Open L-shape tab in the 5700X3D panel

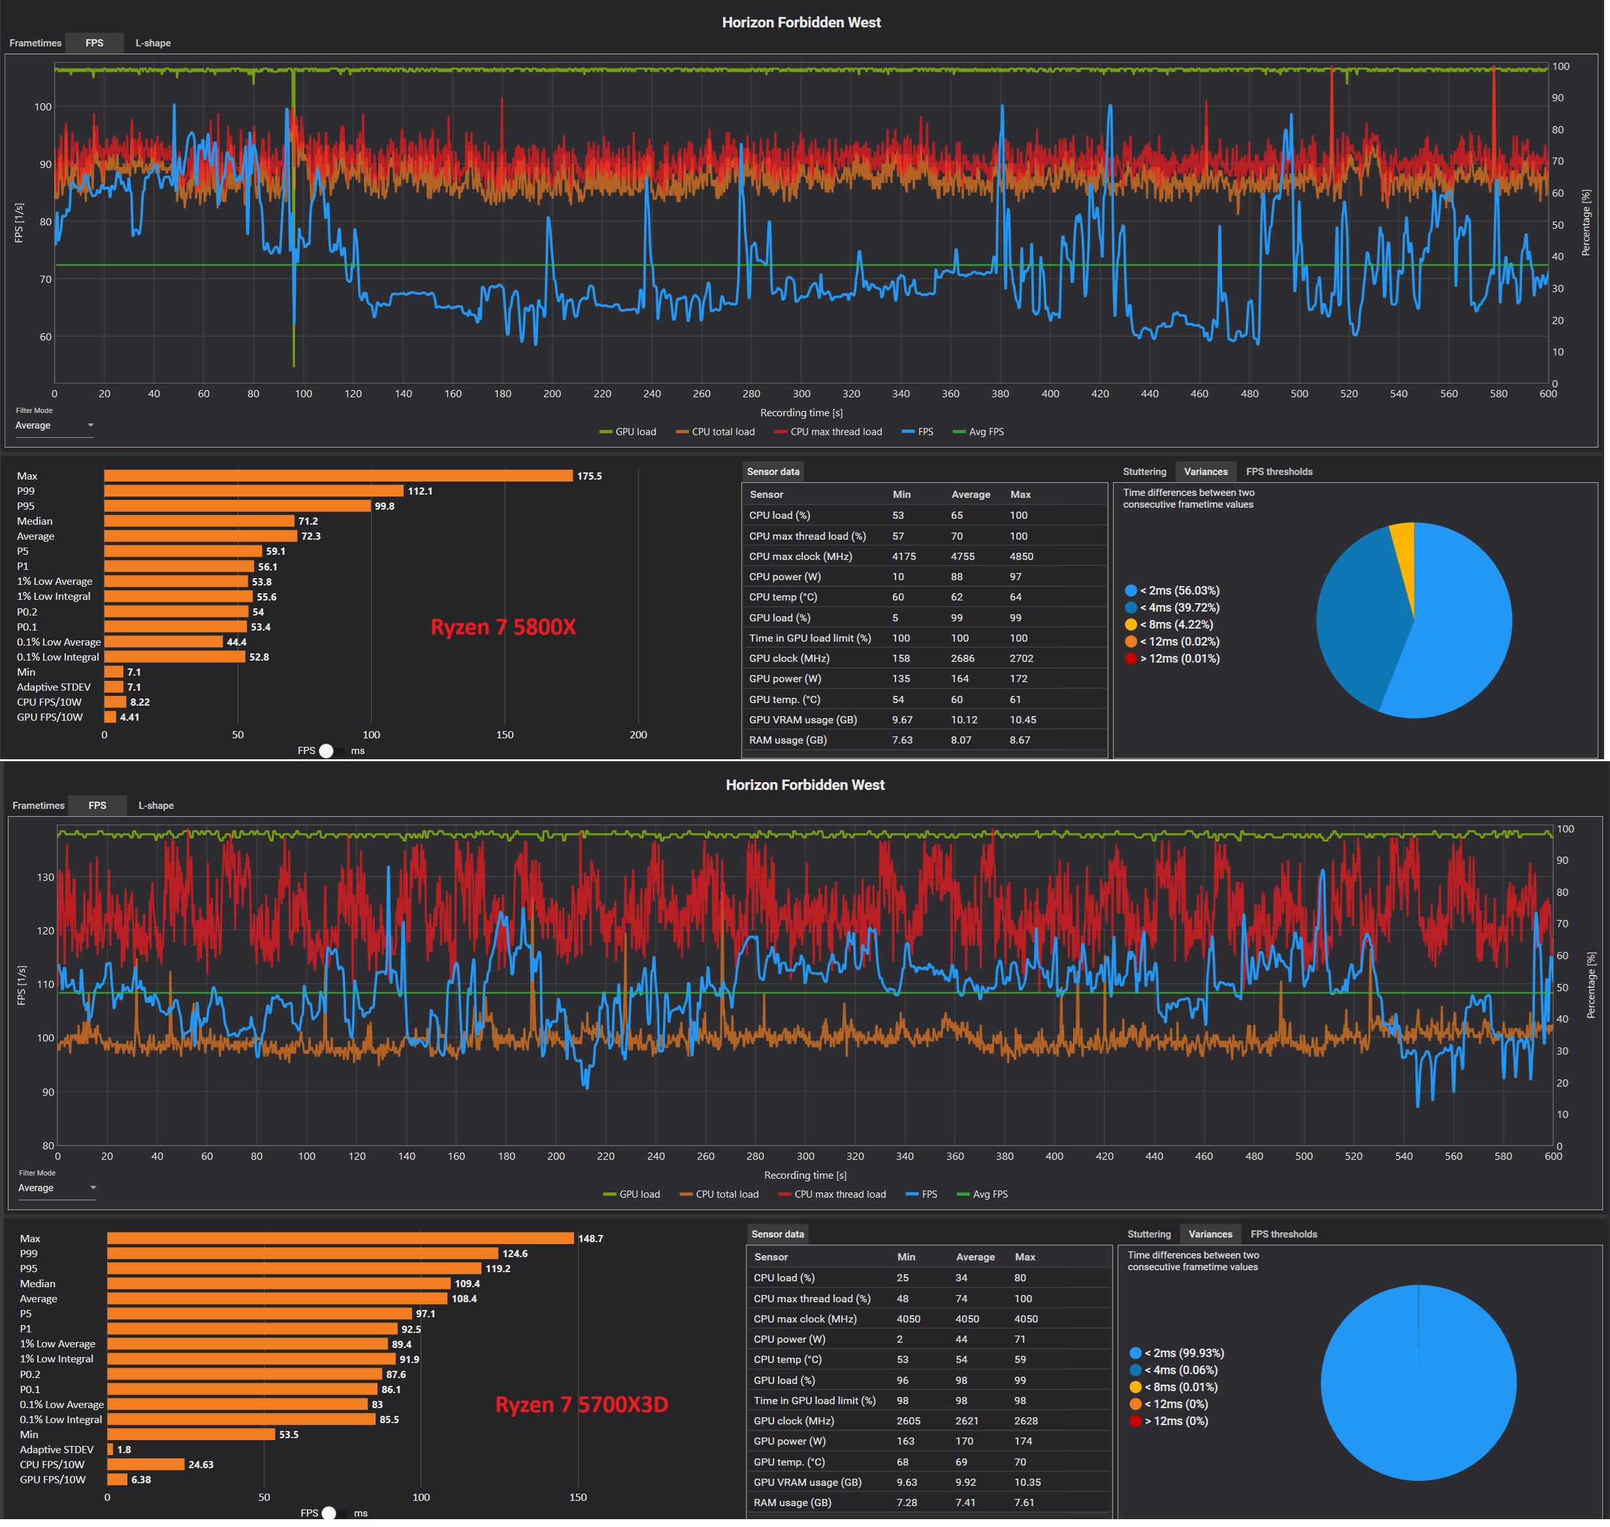point(155,806)
